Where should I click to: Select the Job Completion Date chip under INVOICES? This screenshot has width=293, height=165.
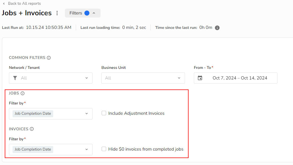33,149
